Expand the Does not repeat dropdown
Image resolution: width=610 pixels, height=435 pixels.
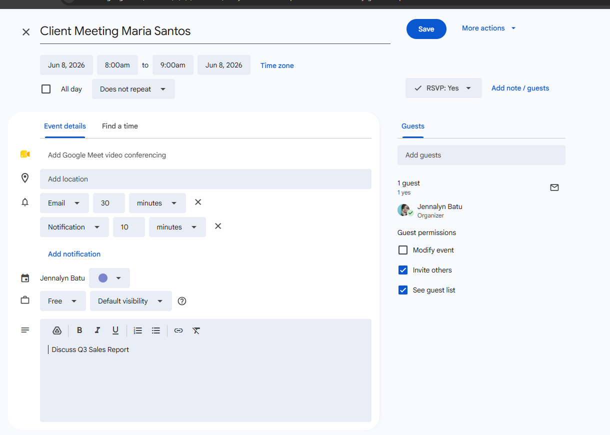pyautogui.click(x=133, y=89)
